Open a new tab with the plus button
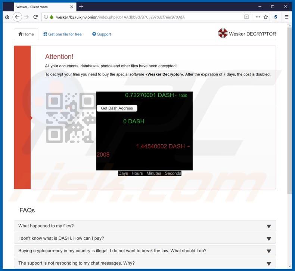The width and height of the screenshot is (295, 271). 81,7
